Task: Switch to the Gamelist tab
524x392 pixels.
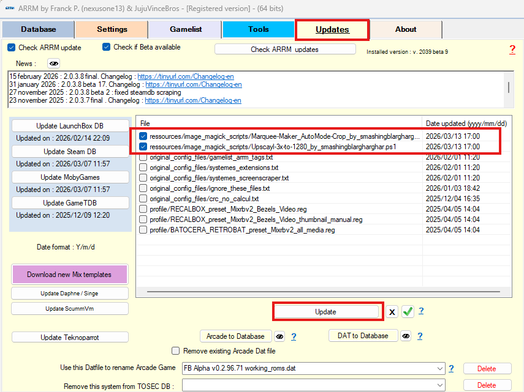Action: pyautogui.click(x=184, y=29)
